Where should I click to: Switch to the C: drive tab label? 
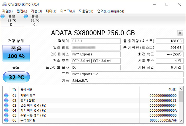point(35,25)
